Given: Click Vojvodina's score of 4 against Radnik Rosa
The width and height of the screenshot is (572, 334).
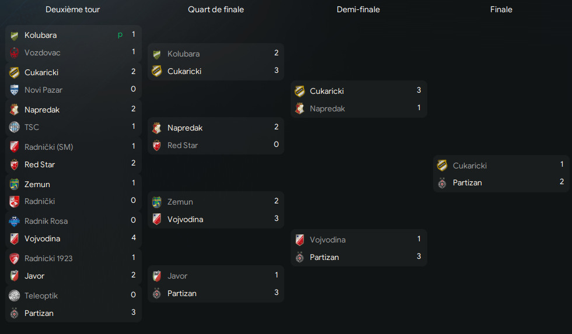Looking at the screenshot, I should [133, 238].
